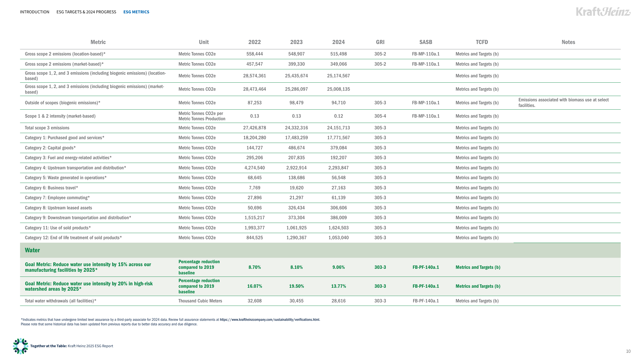The height and width of the screenshot is (360, 641).
Task: Click 'Category 7: Employee commuting*' label
Action: (57, 198)
